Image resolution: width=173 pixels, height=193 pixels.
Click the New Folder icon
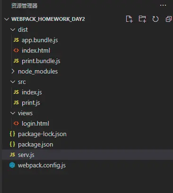tap(142, 19)
